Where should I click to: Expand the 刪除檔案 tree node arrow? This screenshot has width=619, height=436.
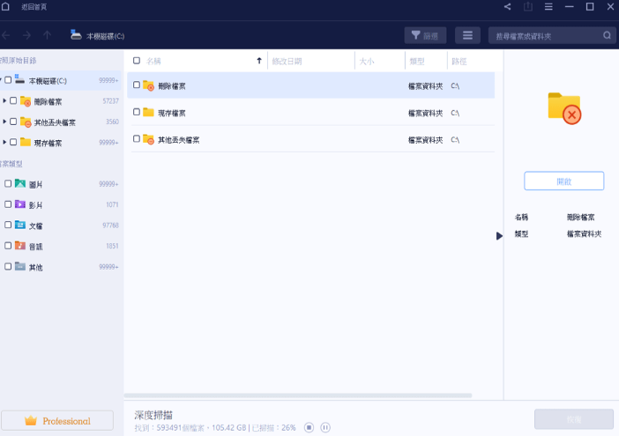tap(4, 100)
